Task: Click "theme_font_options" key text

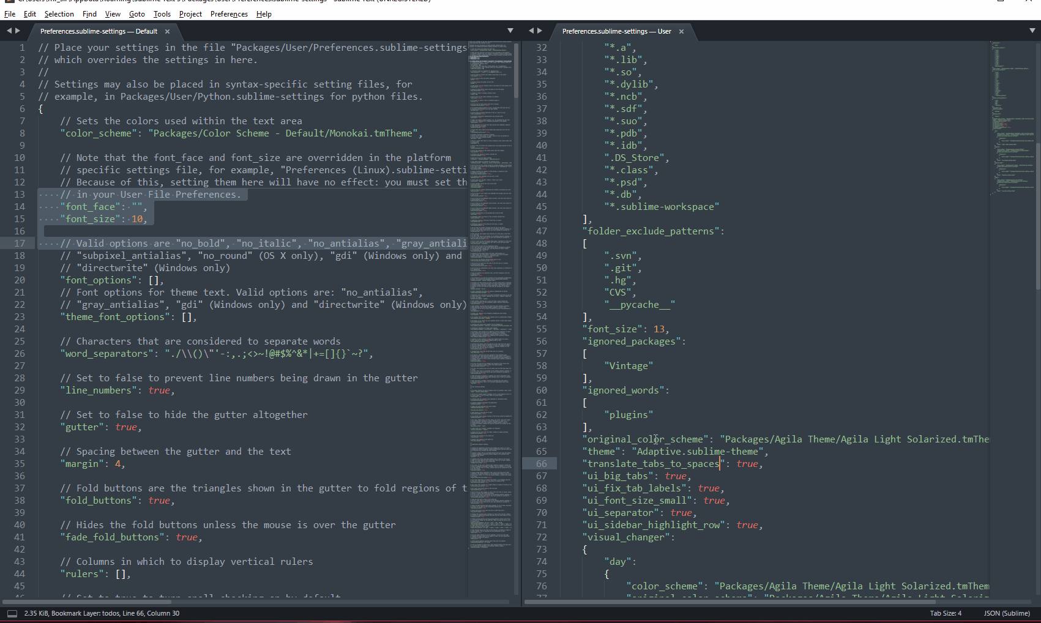Action: pos(115,317)
